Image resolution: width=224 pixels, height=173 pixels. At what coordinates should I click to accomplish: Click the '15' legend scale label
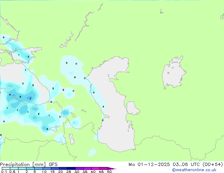[x=52, y=172]
